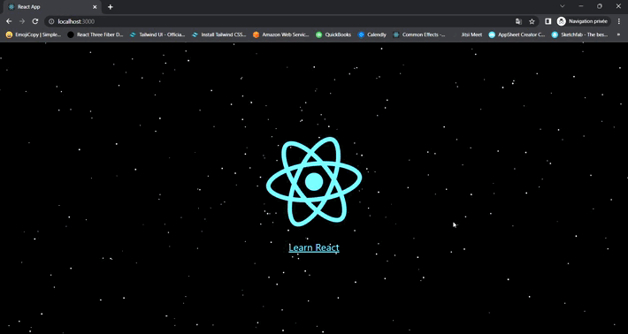628x334 pixels.
Task: Show more bookmarks overflow chevron
Action: [619, 34]
